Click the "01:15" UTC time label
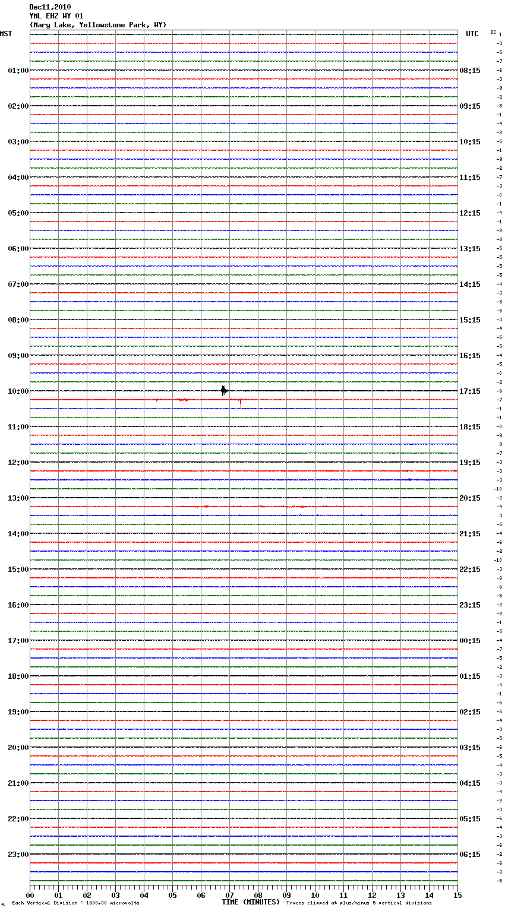 tap(470, 676)
